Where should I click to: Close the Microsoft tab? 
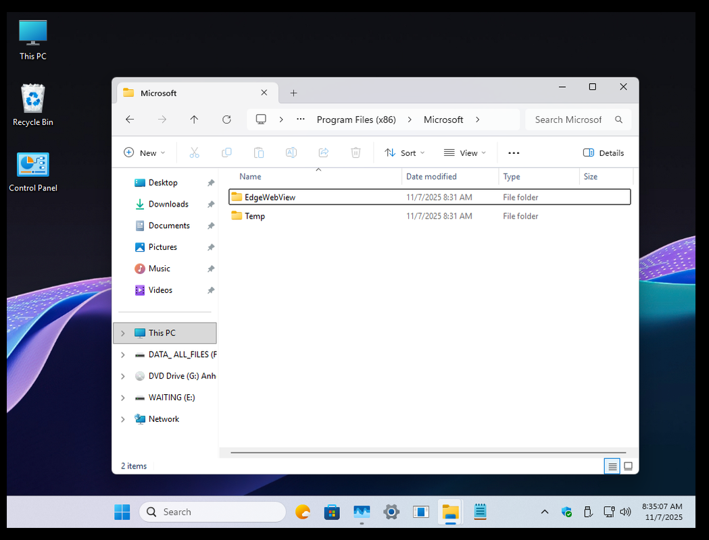click(264, 92)
